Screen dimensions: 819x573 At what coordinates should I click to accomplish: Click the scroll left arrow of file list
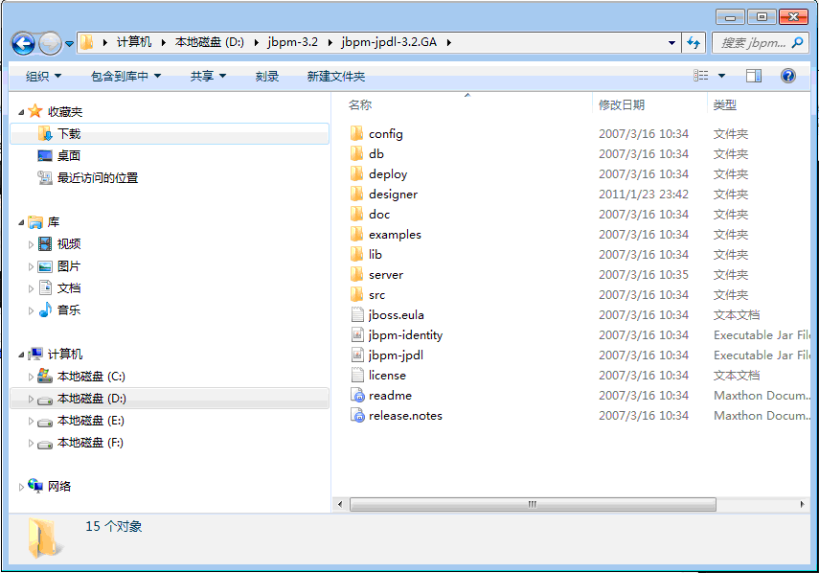[340, 505]
